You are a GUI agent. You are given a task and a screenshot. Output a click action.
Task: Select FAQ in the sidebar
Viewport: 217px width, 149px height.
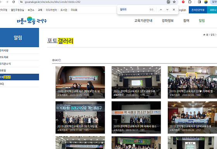[19, 84]
